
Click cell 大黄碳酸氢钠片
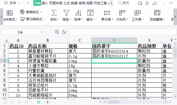coord(48,75)
